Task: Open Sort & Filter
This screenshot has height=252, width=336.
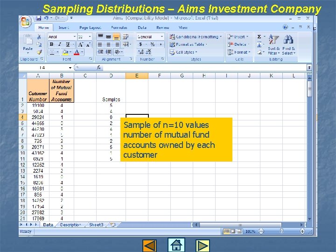Action: click(x=273, y=45)
